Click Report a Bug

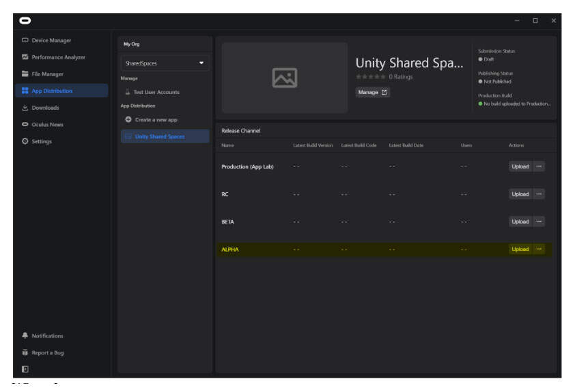coord(47,353)
